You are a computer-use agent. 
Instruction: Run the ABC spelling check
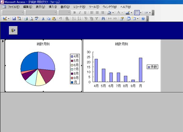click(36, 19)
